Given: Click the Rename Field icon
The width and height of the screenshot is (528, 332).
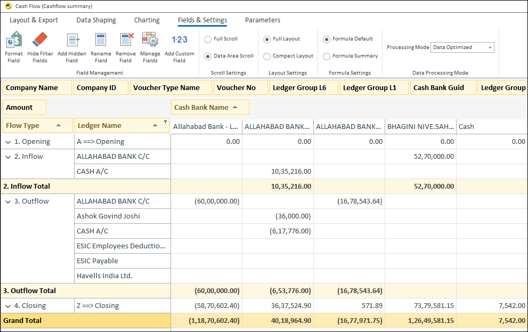Looking at the screenshot, I should 101,47.
